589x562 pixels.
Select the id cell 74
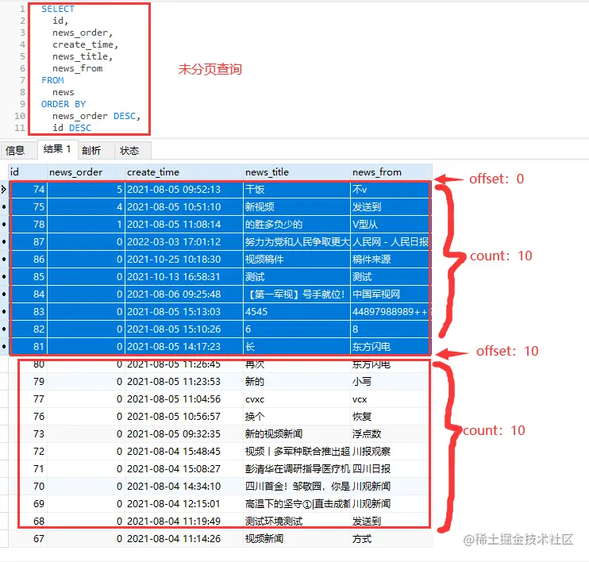click(29, 190)
